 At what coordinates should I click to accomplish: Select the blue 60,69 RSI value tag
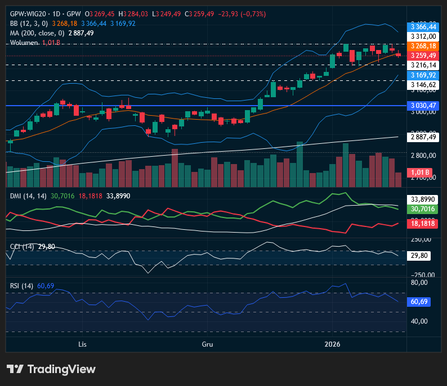(x=421, y=302)
